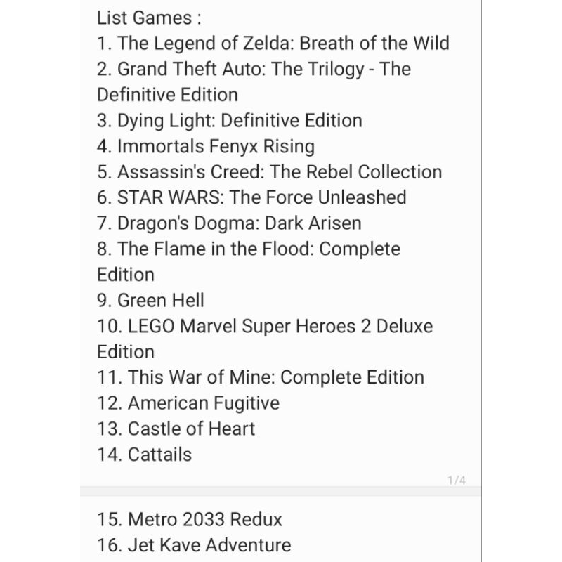
Task: Click The Flame in the Flood entry
Action: pos(249,249)
